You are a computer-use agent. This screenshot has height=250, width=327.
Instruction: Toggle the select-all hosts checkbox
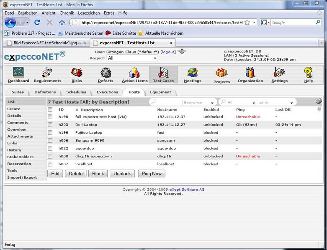point(50,109)
